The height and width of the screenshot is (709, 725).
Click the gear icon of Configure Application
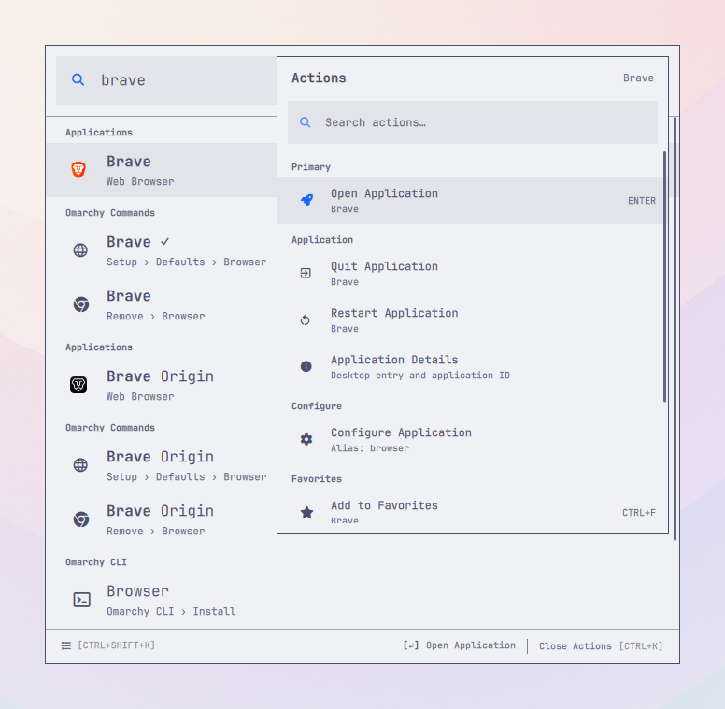(306, 439)
